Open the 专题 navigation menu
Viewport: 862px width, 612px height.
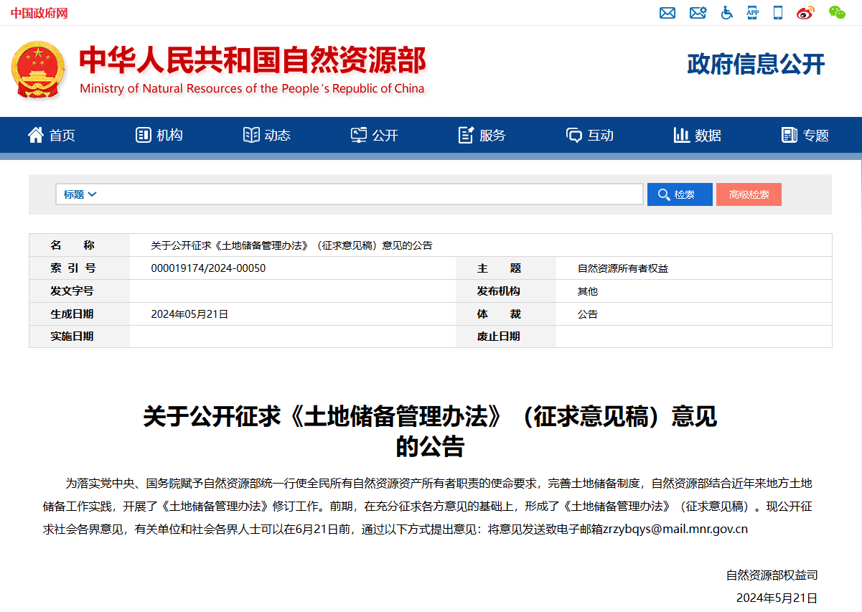(x=805, y=135)
